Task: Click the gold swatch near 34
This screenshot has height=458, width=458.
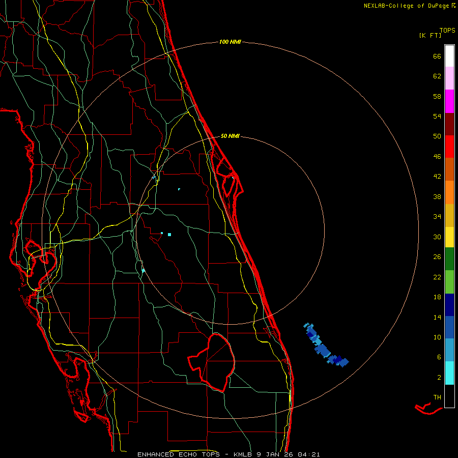Action: (x=449, y=215)
